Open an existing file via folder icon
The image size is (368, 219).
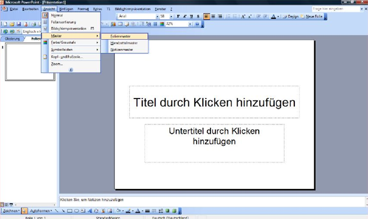(x=12, y=24)
